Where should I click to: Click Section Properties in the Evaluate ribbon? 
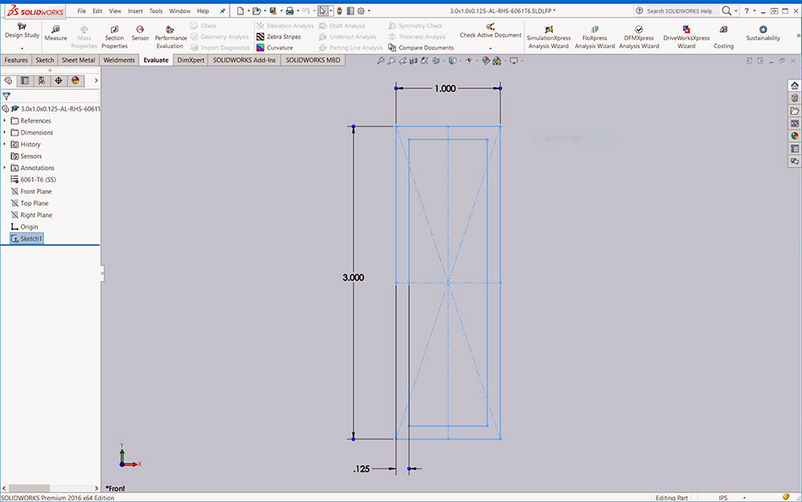[115, 37]
